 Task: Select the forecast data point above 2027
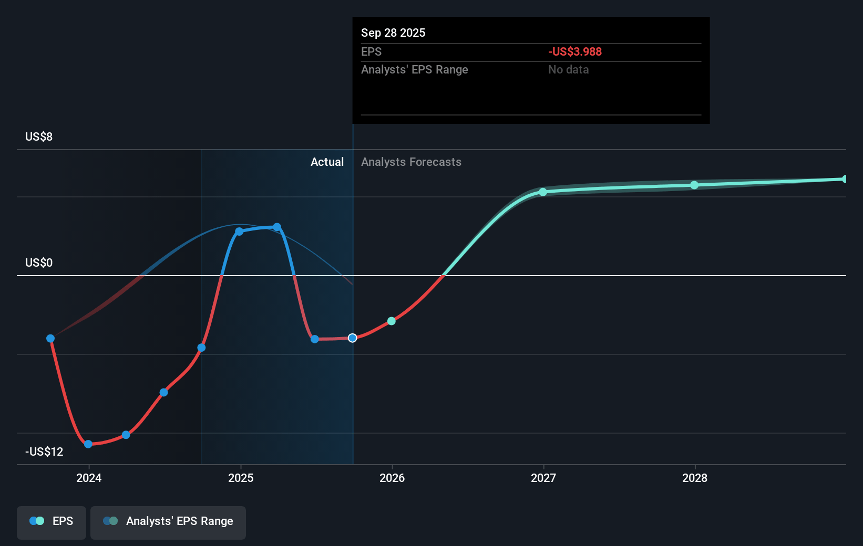(x=543, y=193)
